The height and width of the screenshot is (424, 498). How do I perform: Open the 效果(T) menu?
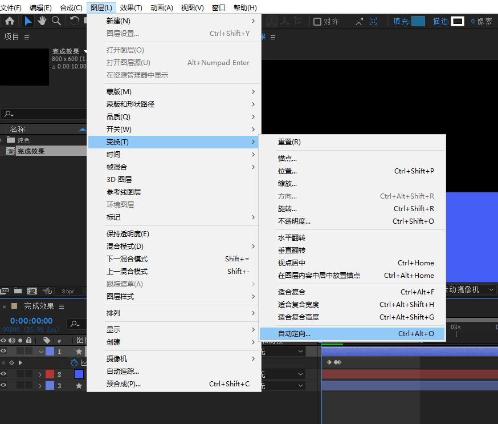pyautogui.click(x=131, y=7)
